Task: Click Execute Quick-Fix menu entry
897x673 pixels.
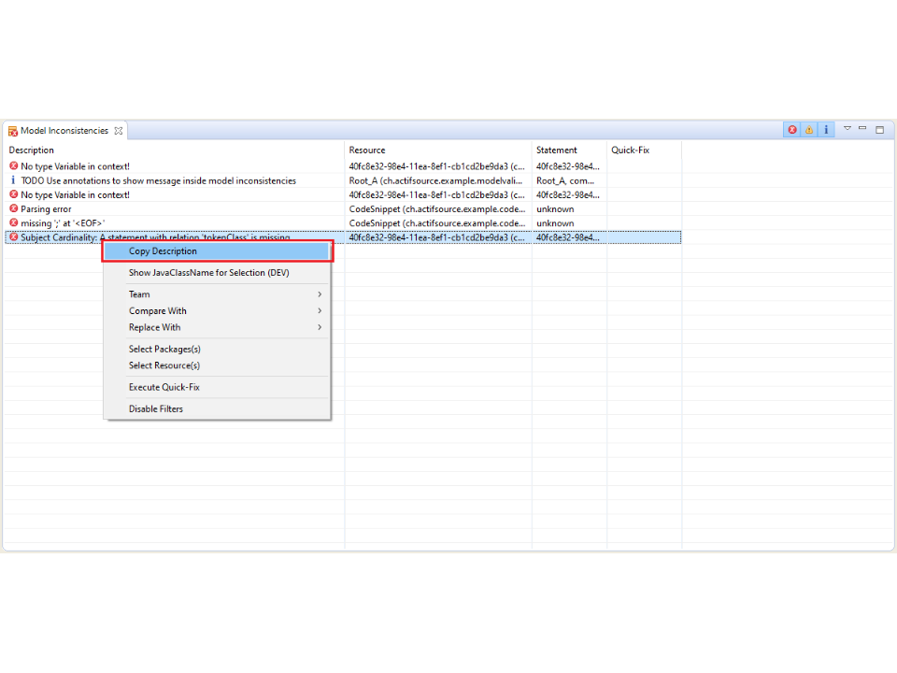Action: (x=164, y=387)
